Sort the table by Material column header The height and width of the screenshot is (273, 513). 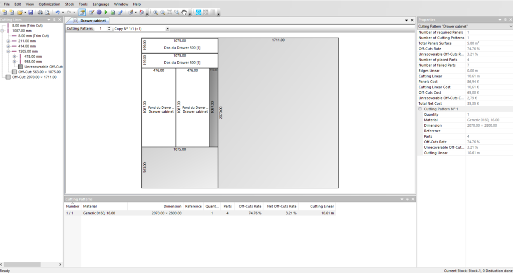pos(104,206)
